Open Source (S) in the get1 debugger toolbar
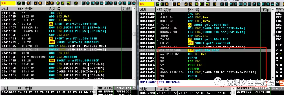Screen dimensions: 284x95 [x=277, y=4]
